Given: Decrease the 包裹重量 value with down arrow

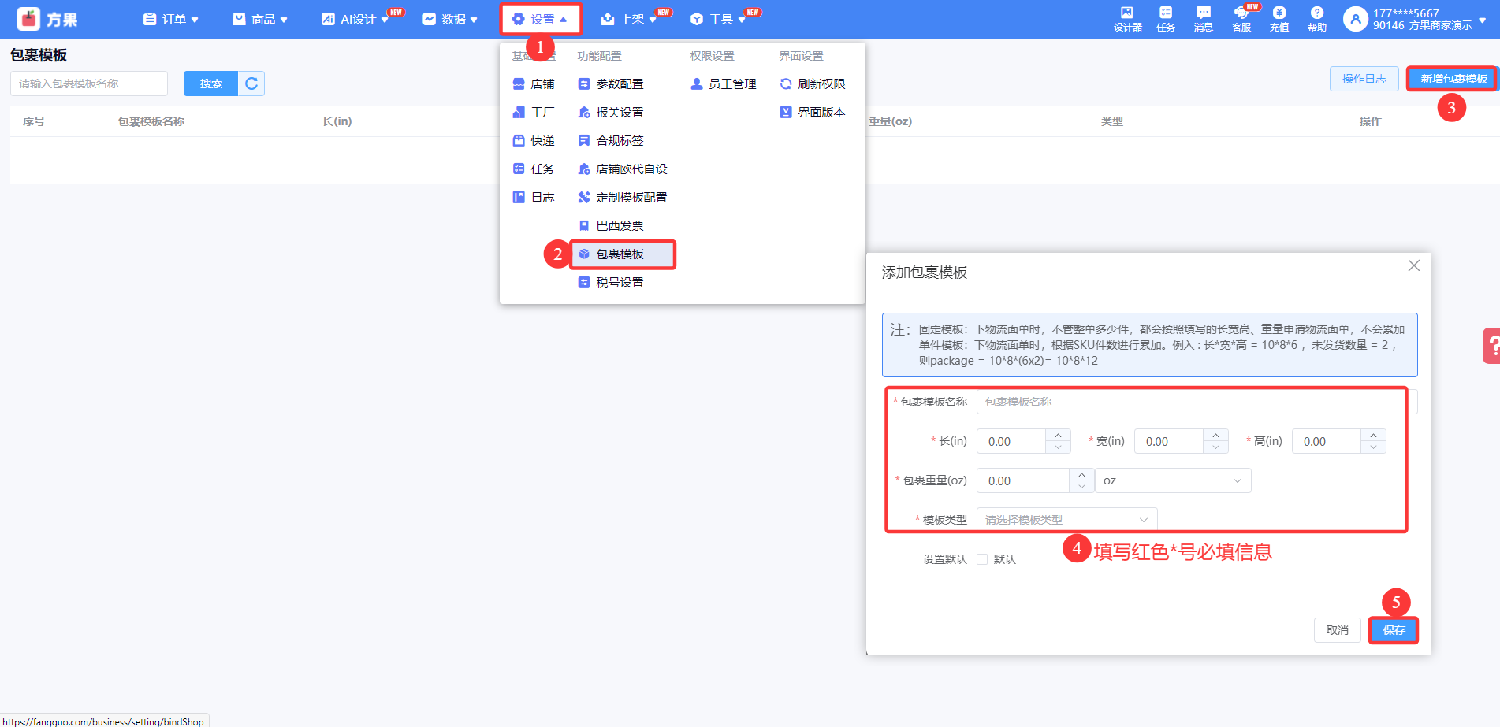Looking at the screenshot, I should (x=1081, y=487).
